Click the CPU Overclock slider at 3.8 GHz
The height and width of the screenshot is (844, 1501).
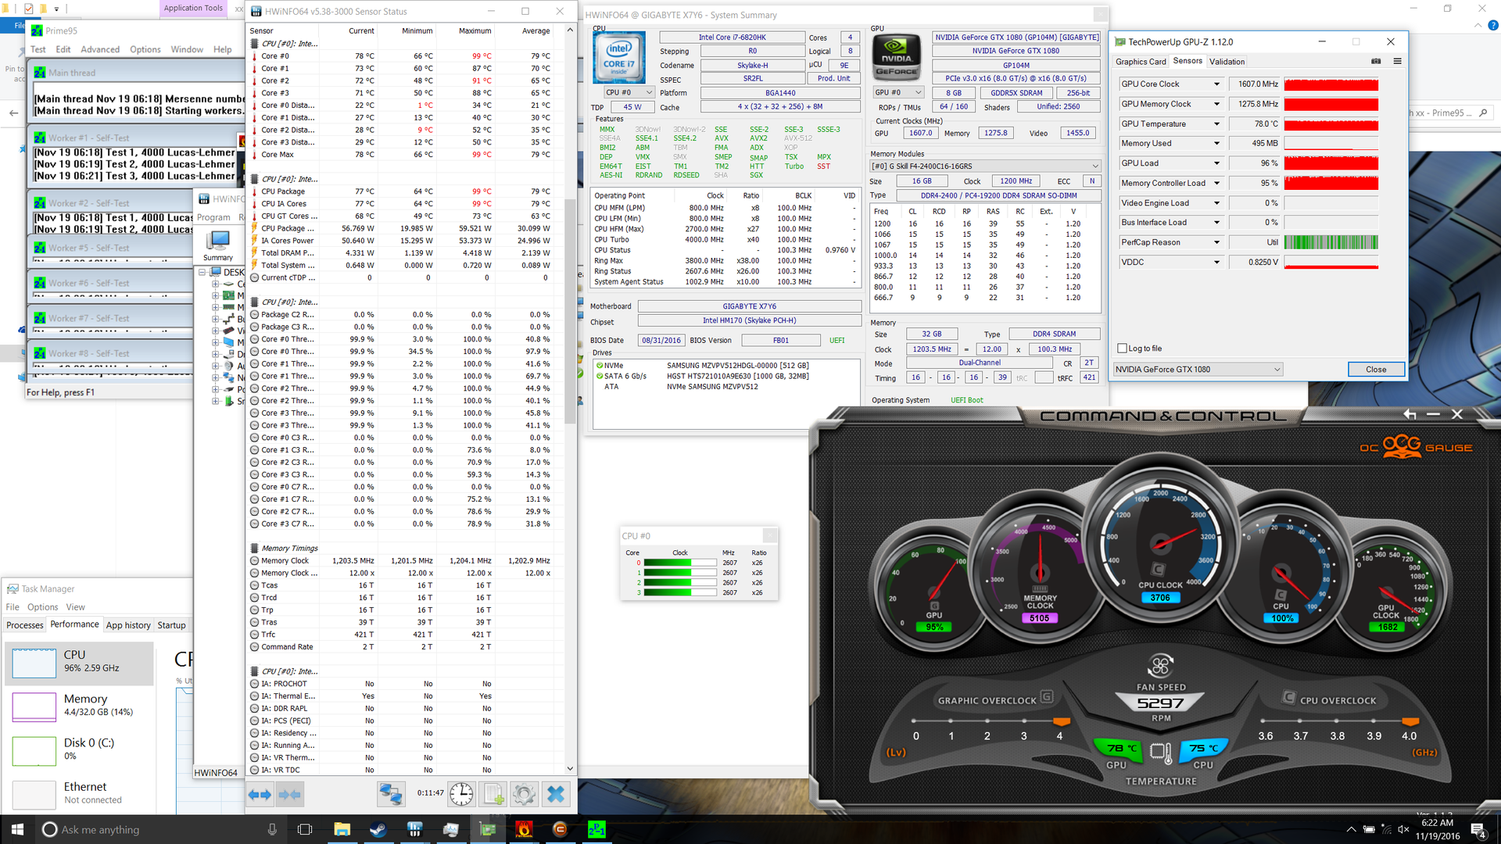click(x=1337, y=721)
